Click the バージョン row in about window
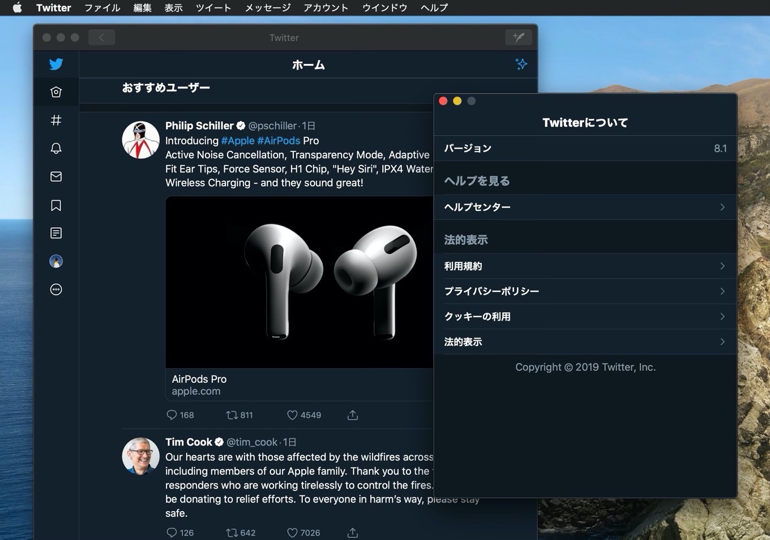Viewport: 770px width, 540px height. click(x=585, y=148)
